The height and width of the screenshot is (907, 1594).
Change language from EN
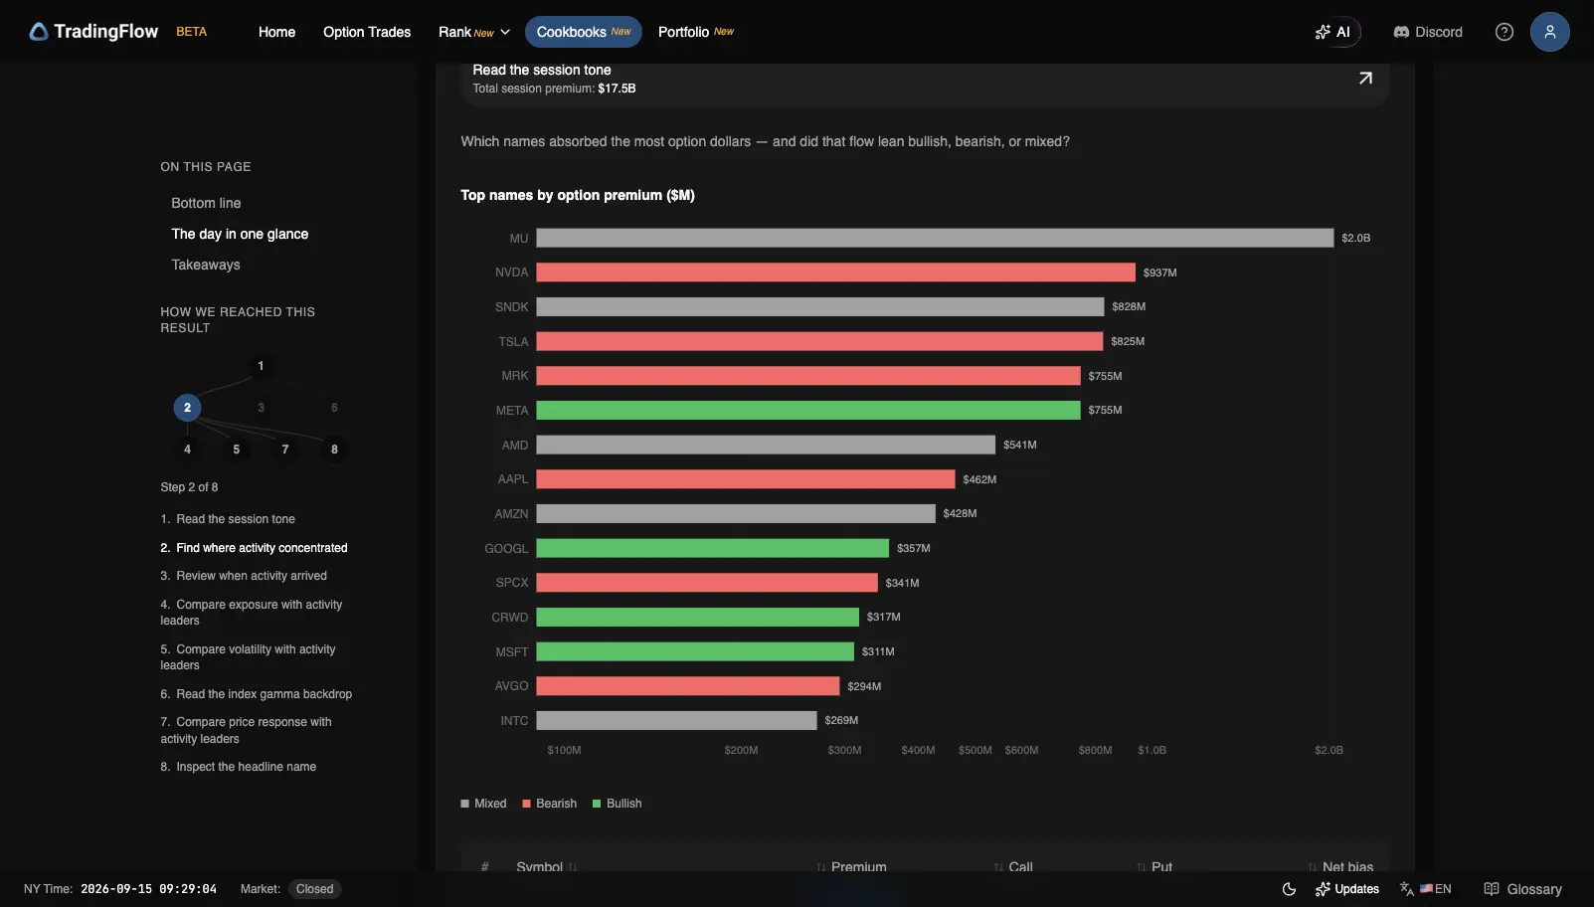click(1426, 889)
